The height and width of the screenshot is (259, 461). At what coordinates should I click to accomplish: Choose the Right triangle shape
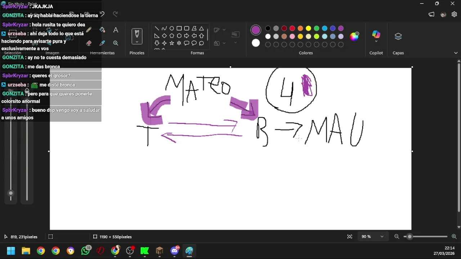(x=157, y=36)
